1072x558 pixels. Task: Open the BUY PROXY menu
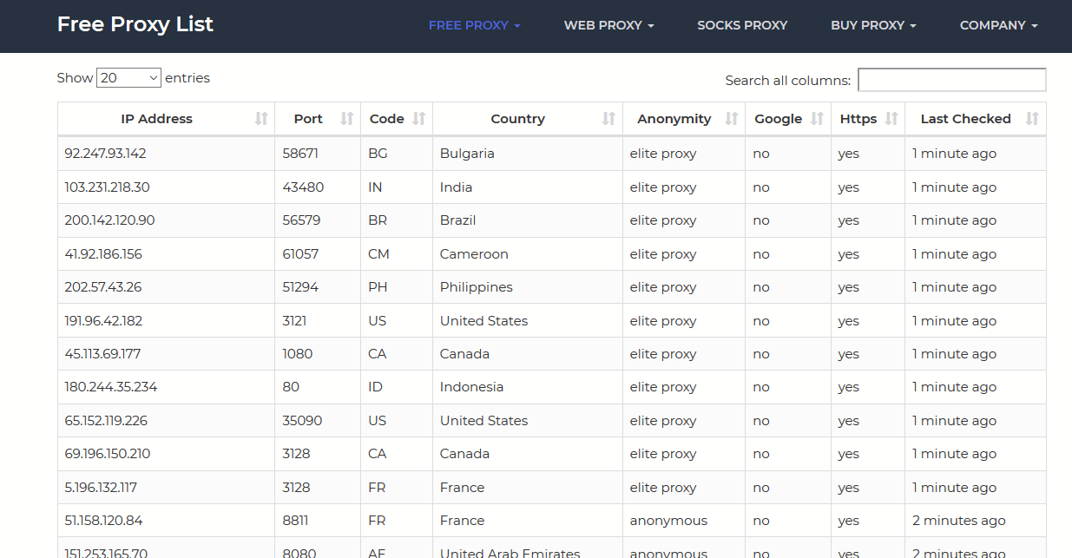click(873, 25)
